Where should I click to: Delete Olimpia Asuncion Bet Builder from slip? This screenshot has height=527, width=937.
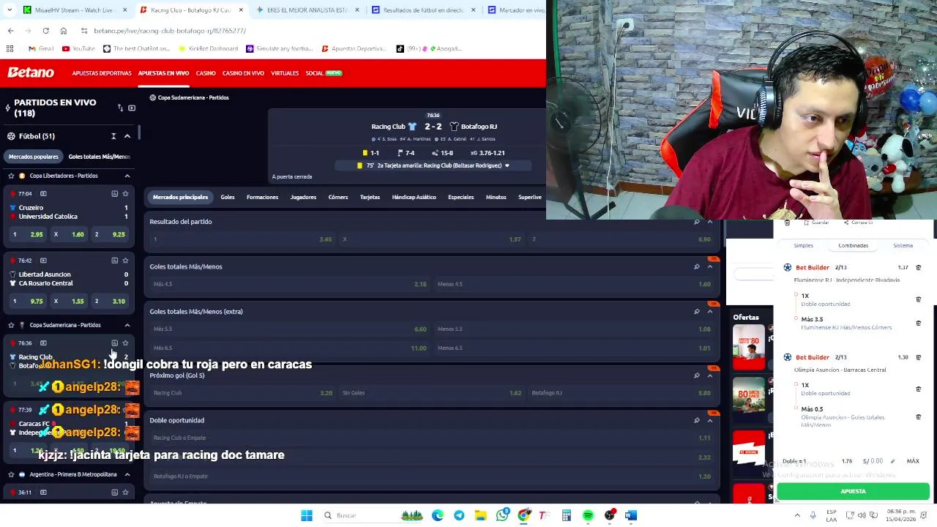click(x=918, y=357)
